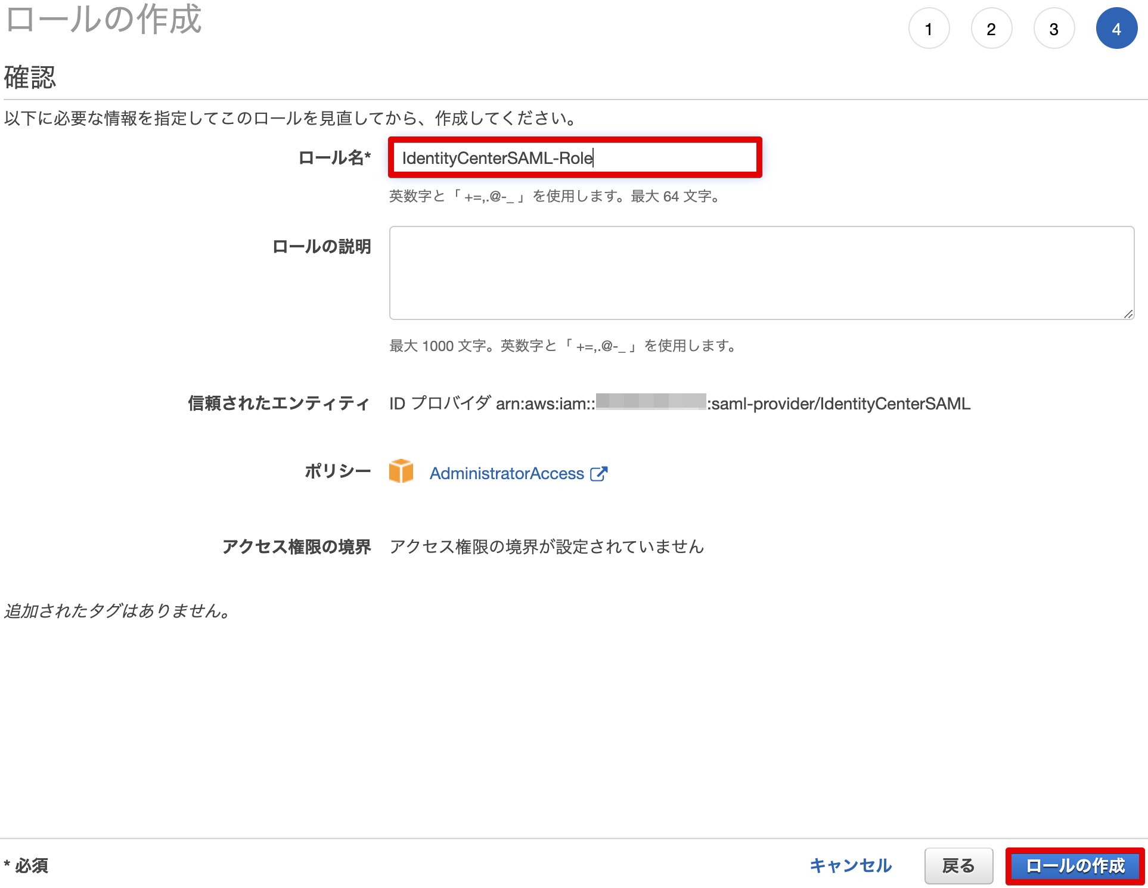Image resolution: width=1148 pixels, height=888 pixels.
Task: Click the orange policy package icon
Action: tap(402, 471)
